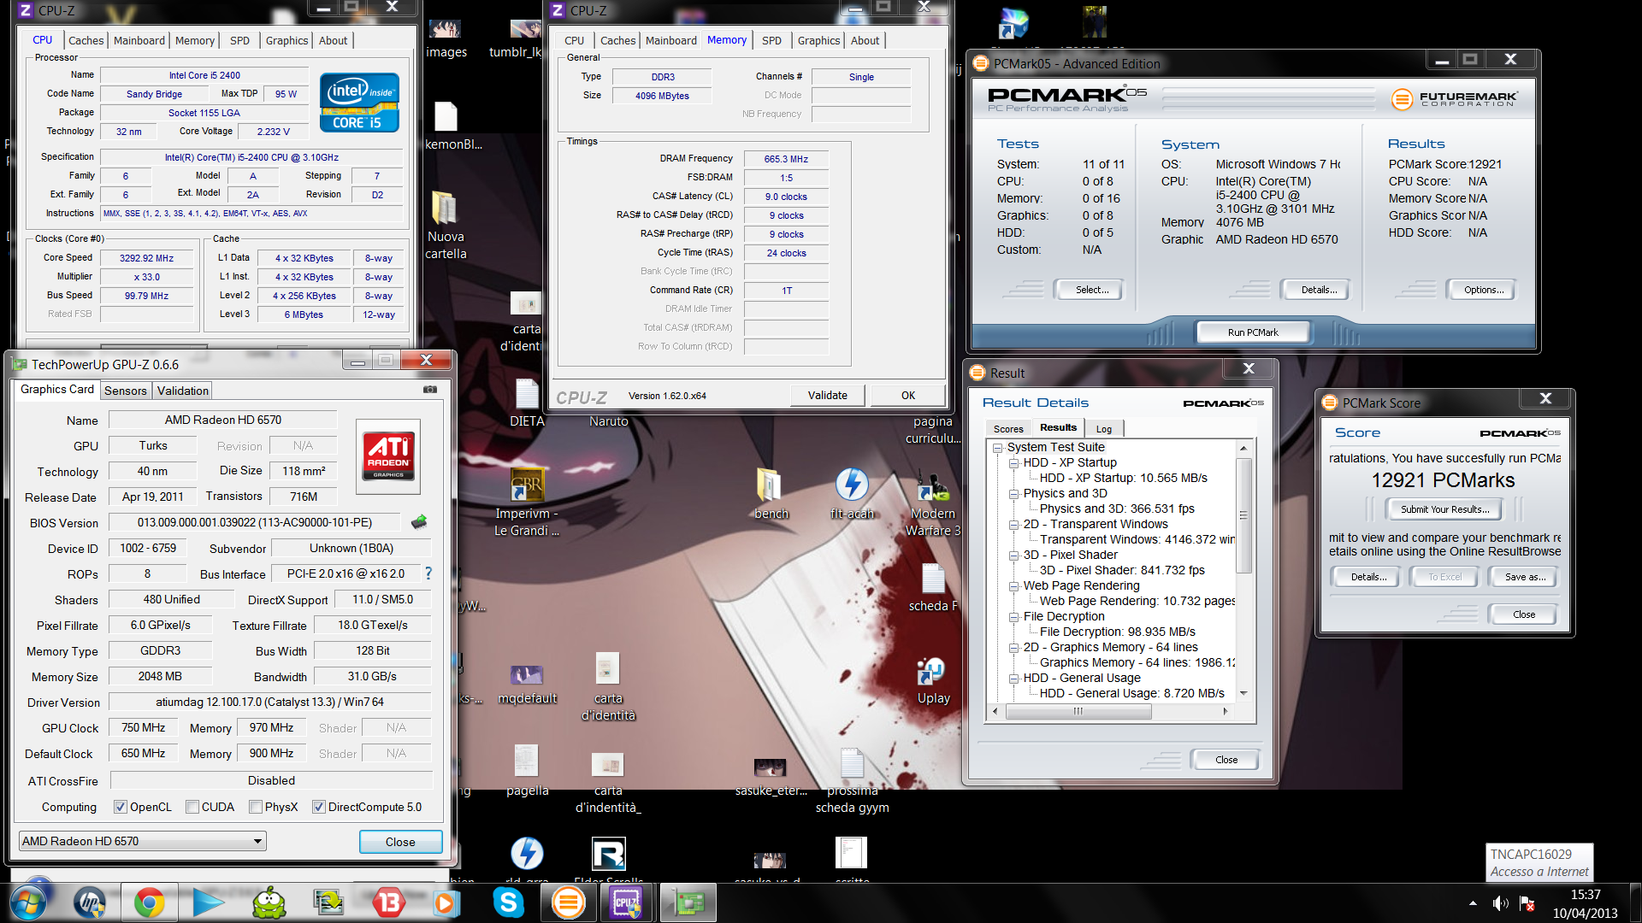Open the Uplay desktop shortcut
Image resolution: width=1642 pixels, height=923 pixels.
coord(933,680)
